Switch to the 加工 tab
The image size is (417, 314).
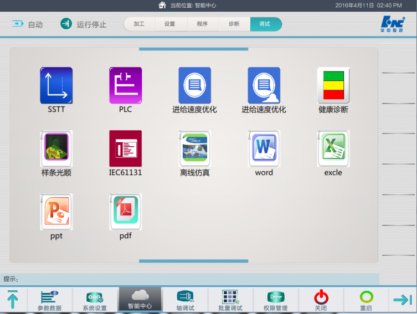139,24
